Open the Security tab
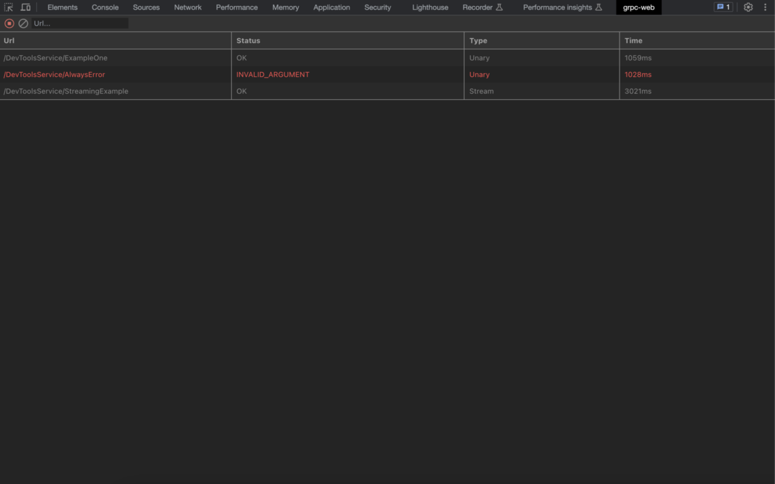 click(x=378, y=7)
